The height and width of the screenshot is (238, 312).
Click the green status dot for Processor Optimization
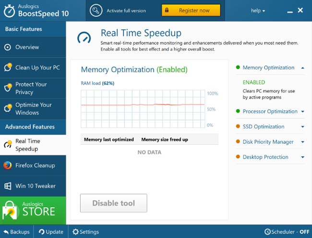click(238, 111)
